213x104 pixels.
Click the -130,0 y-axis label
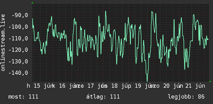(18, 62)
